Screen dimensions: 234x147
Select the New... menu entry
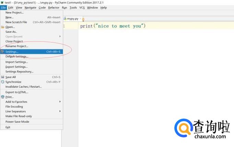tap(32, 17)
